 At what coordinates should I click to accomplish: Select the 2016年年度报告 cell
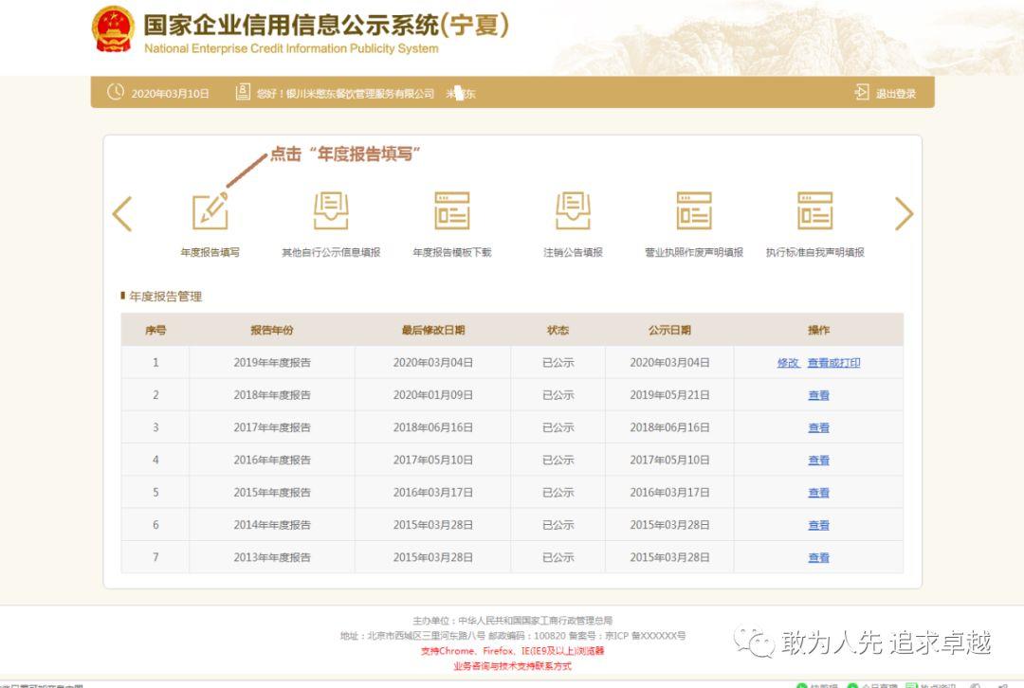pos(272,461)
